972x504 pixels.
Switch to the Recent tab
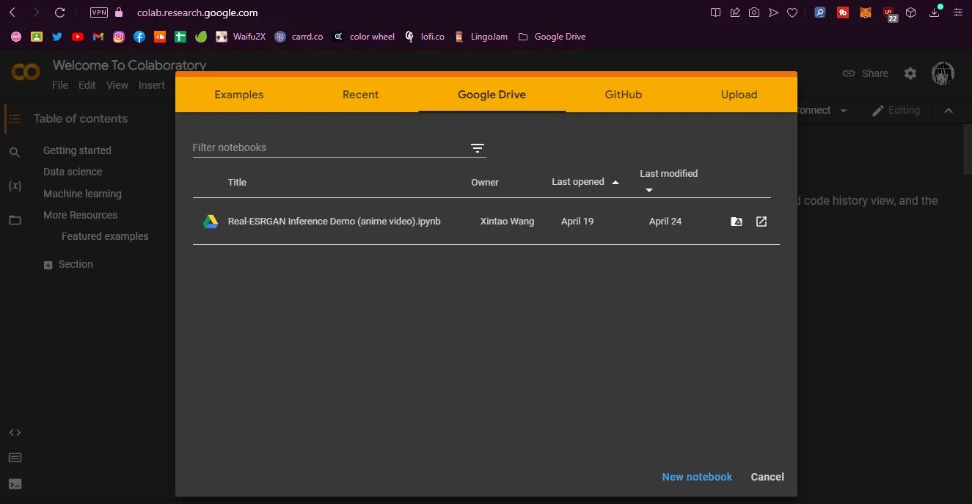[361, 95]
